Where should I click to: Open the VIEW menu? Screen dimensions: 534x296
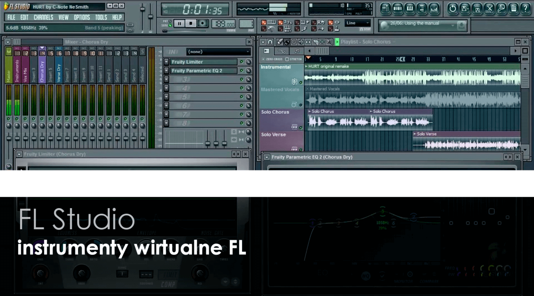(63, 17)
